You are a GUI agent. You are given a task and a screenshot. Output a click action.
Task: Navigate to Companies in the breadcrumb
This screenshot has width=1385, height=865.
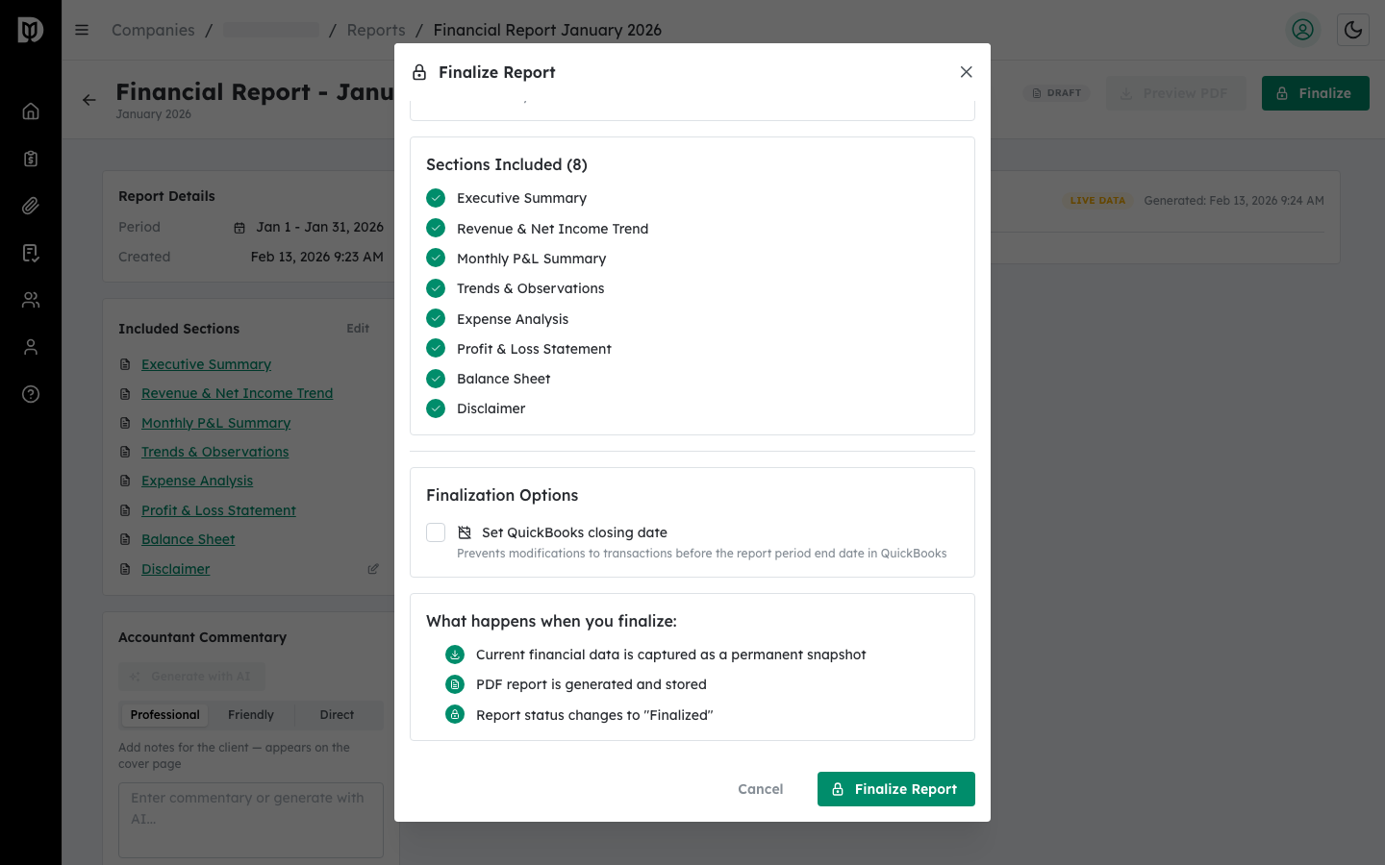[153, 30]
